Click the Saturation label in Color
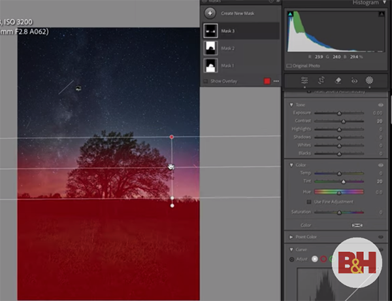The height and width of the screenshot is (301, 392). [301, 212]
